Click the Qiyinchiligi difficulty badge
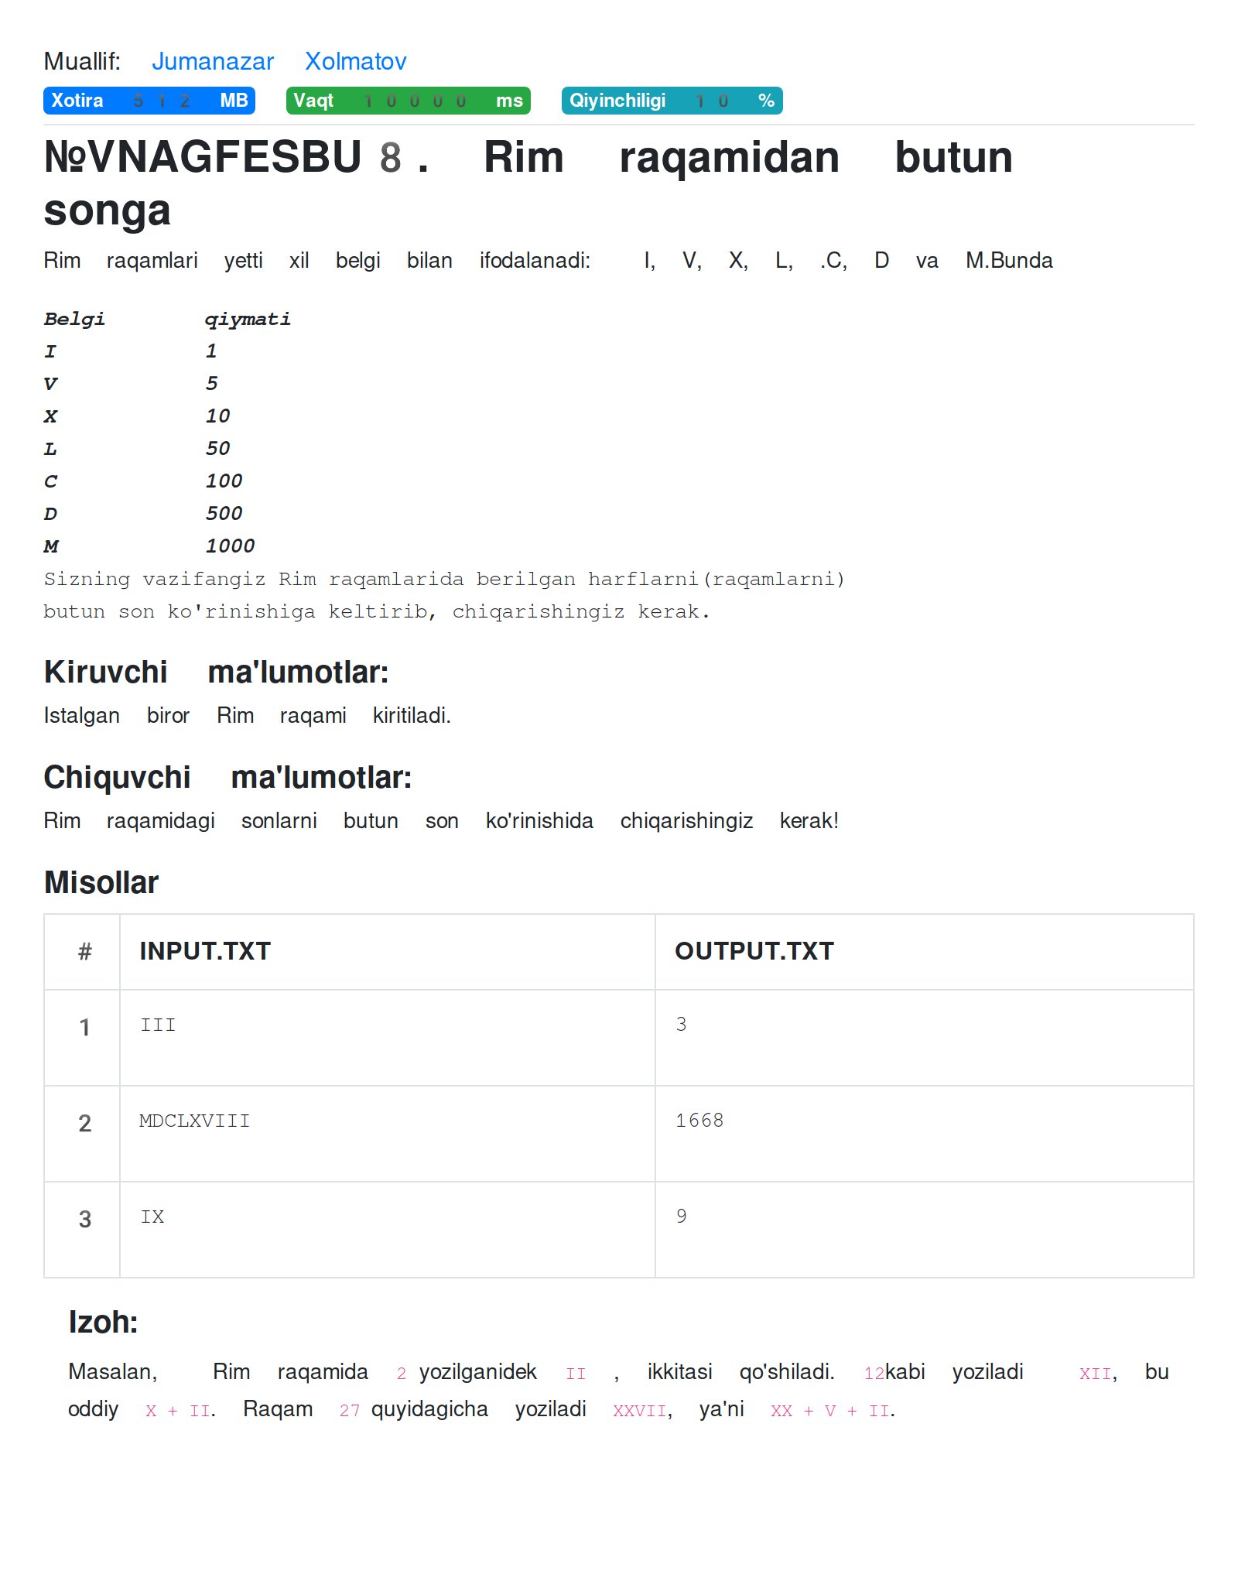 coord(671,101)
